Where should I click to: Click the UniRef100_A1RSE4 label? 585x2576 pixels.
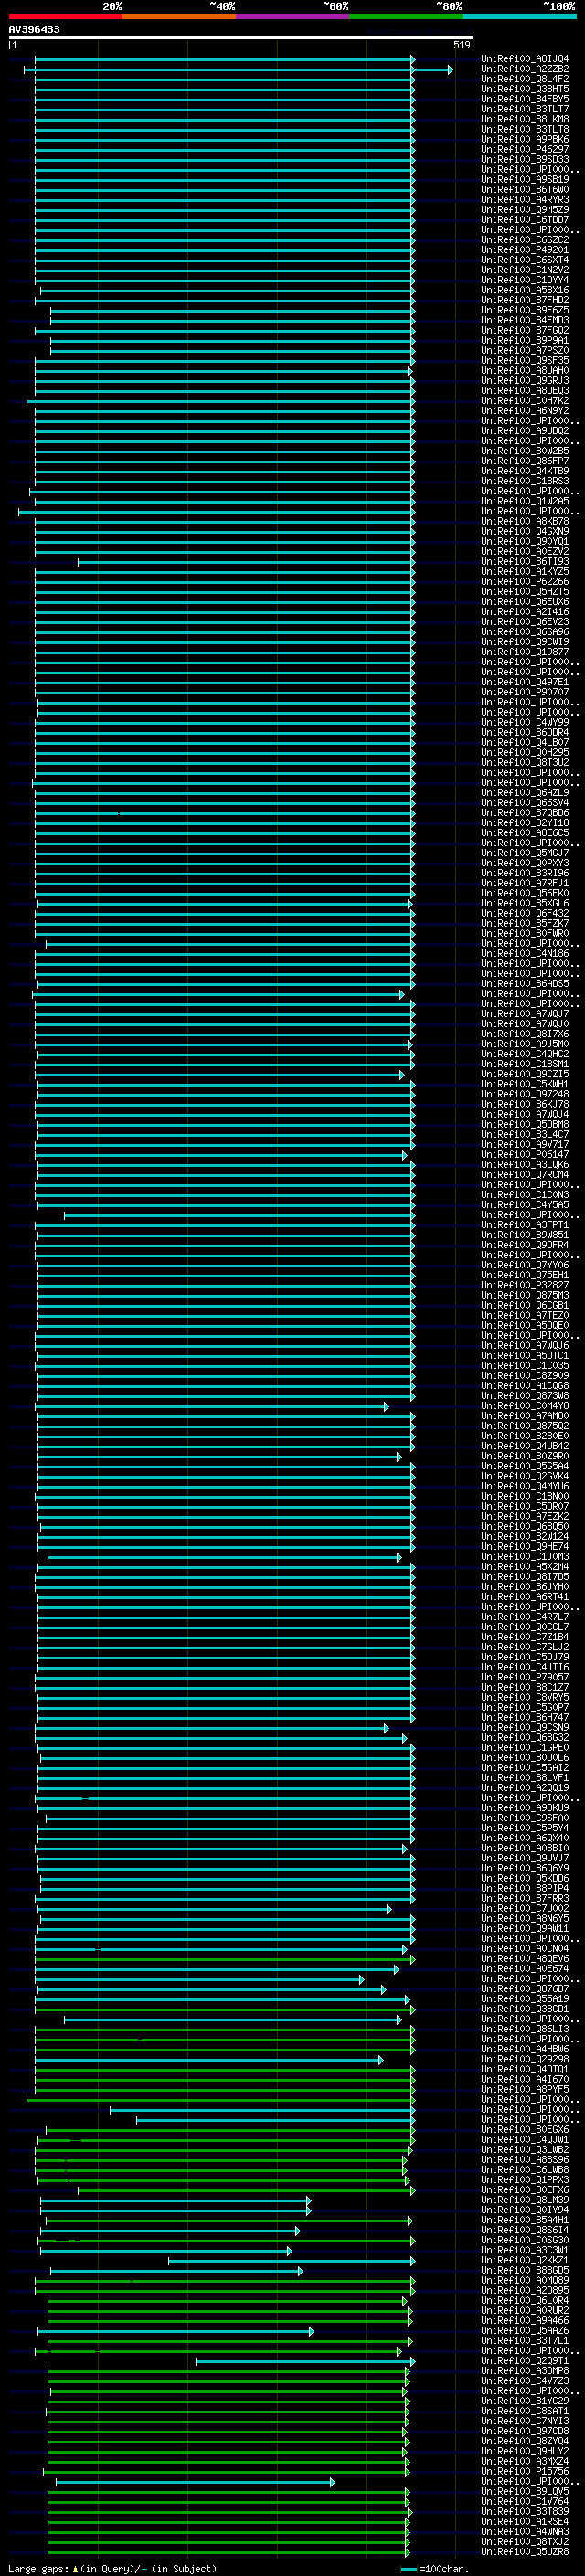point(525,2522)
